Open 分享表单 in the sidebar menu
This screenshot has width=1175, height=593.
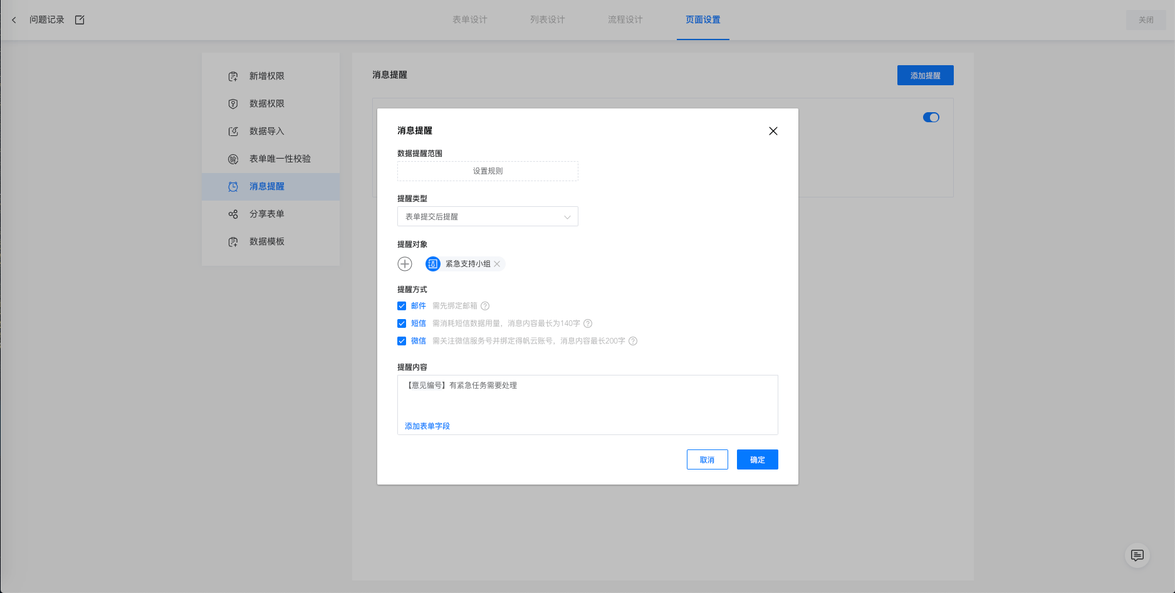click(x=271, y=214)
